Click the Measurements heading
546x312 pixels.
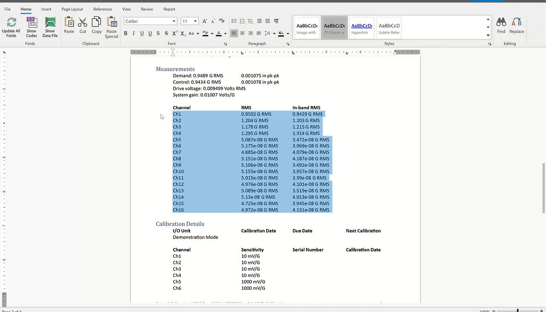click(x=175, y=69)
